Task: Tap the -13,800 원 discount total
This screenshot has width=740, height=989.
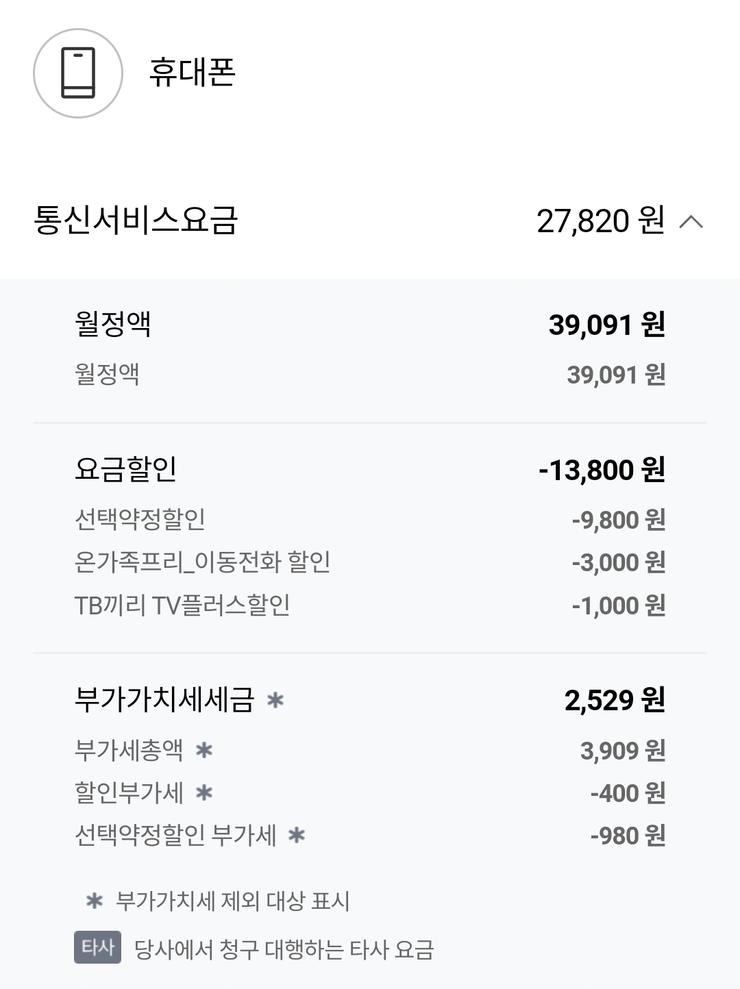Action: tap(602, 470)
